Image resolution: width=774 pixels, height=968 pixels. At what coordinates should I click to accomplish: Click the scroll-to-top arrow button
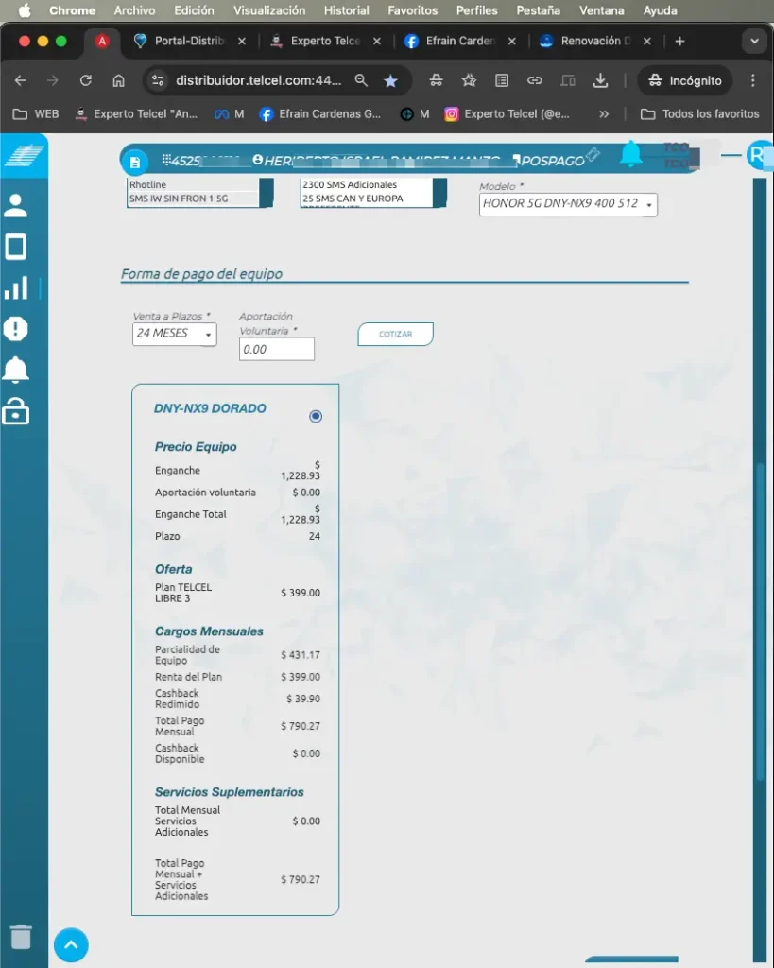pyautogui.click(x=71, y=944)
